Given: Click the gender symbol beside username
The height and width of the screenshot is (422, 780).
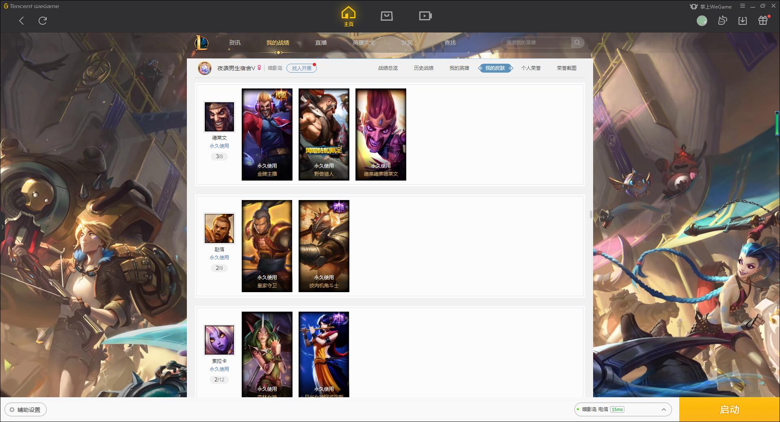Looking at the screenshot, I should [260, 68].
